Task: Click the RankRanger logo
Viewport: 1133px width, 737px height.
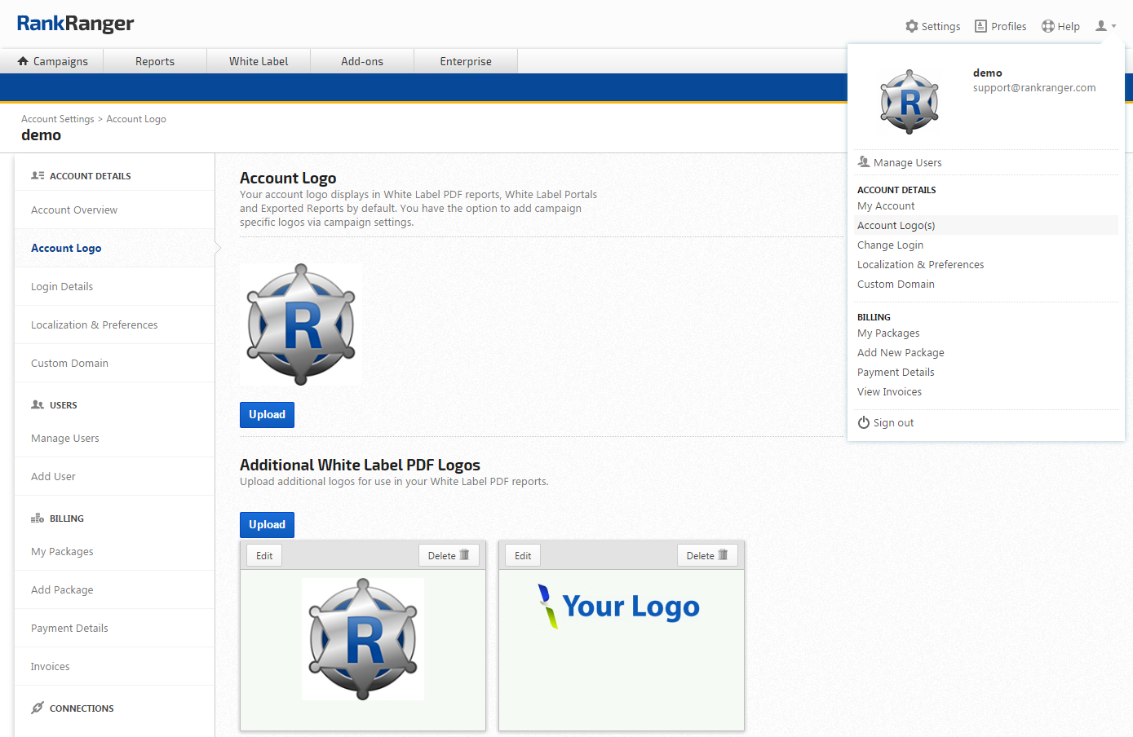Action: click(x=75, y=24)
